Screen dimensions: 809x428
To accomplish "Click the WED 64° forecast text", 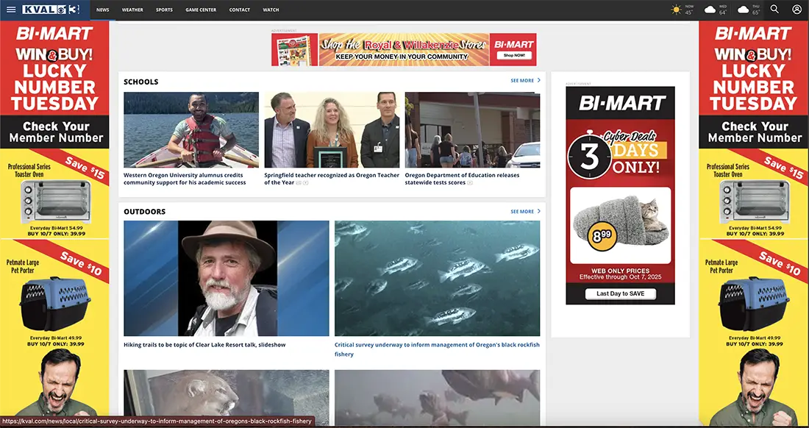I will [723, 10].
